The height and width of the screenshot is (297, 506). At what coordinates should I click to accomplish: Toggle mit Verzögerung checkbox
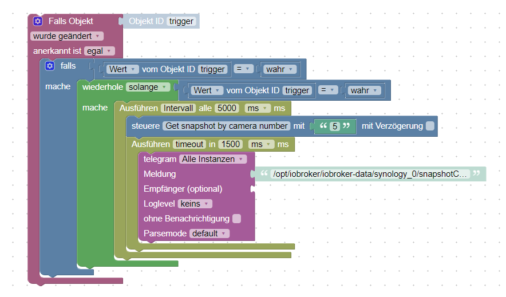tap(430, 126)
